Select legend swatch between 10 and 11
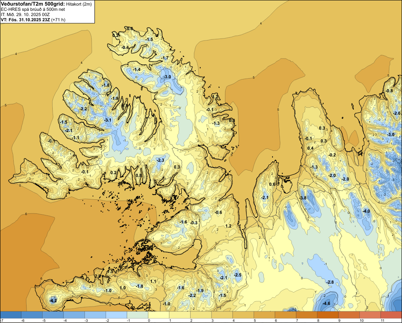 tap(370, 315)
